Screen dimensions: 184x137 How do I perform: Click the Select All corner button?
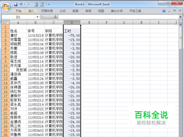[x=6, y=22]
